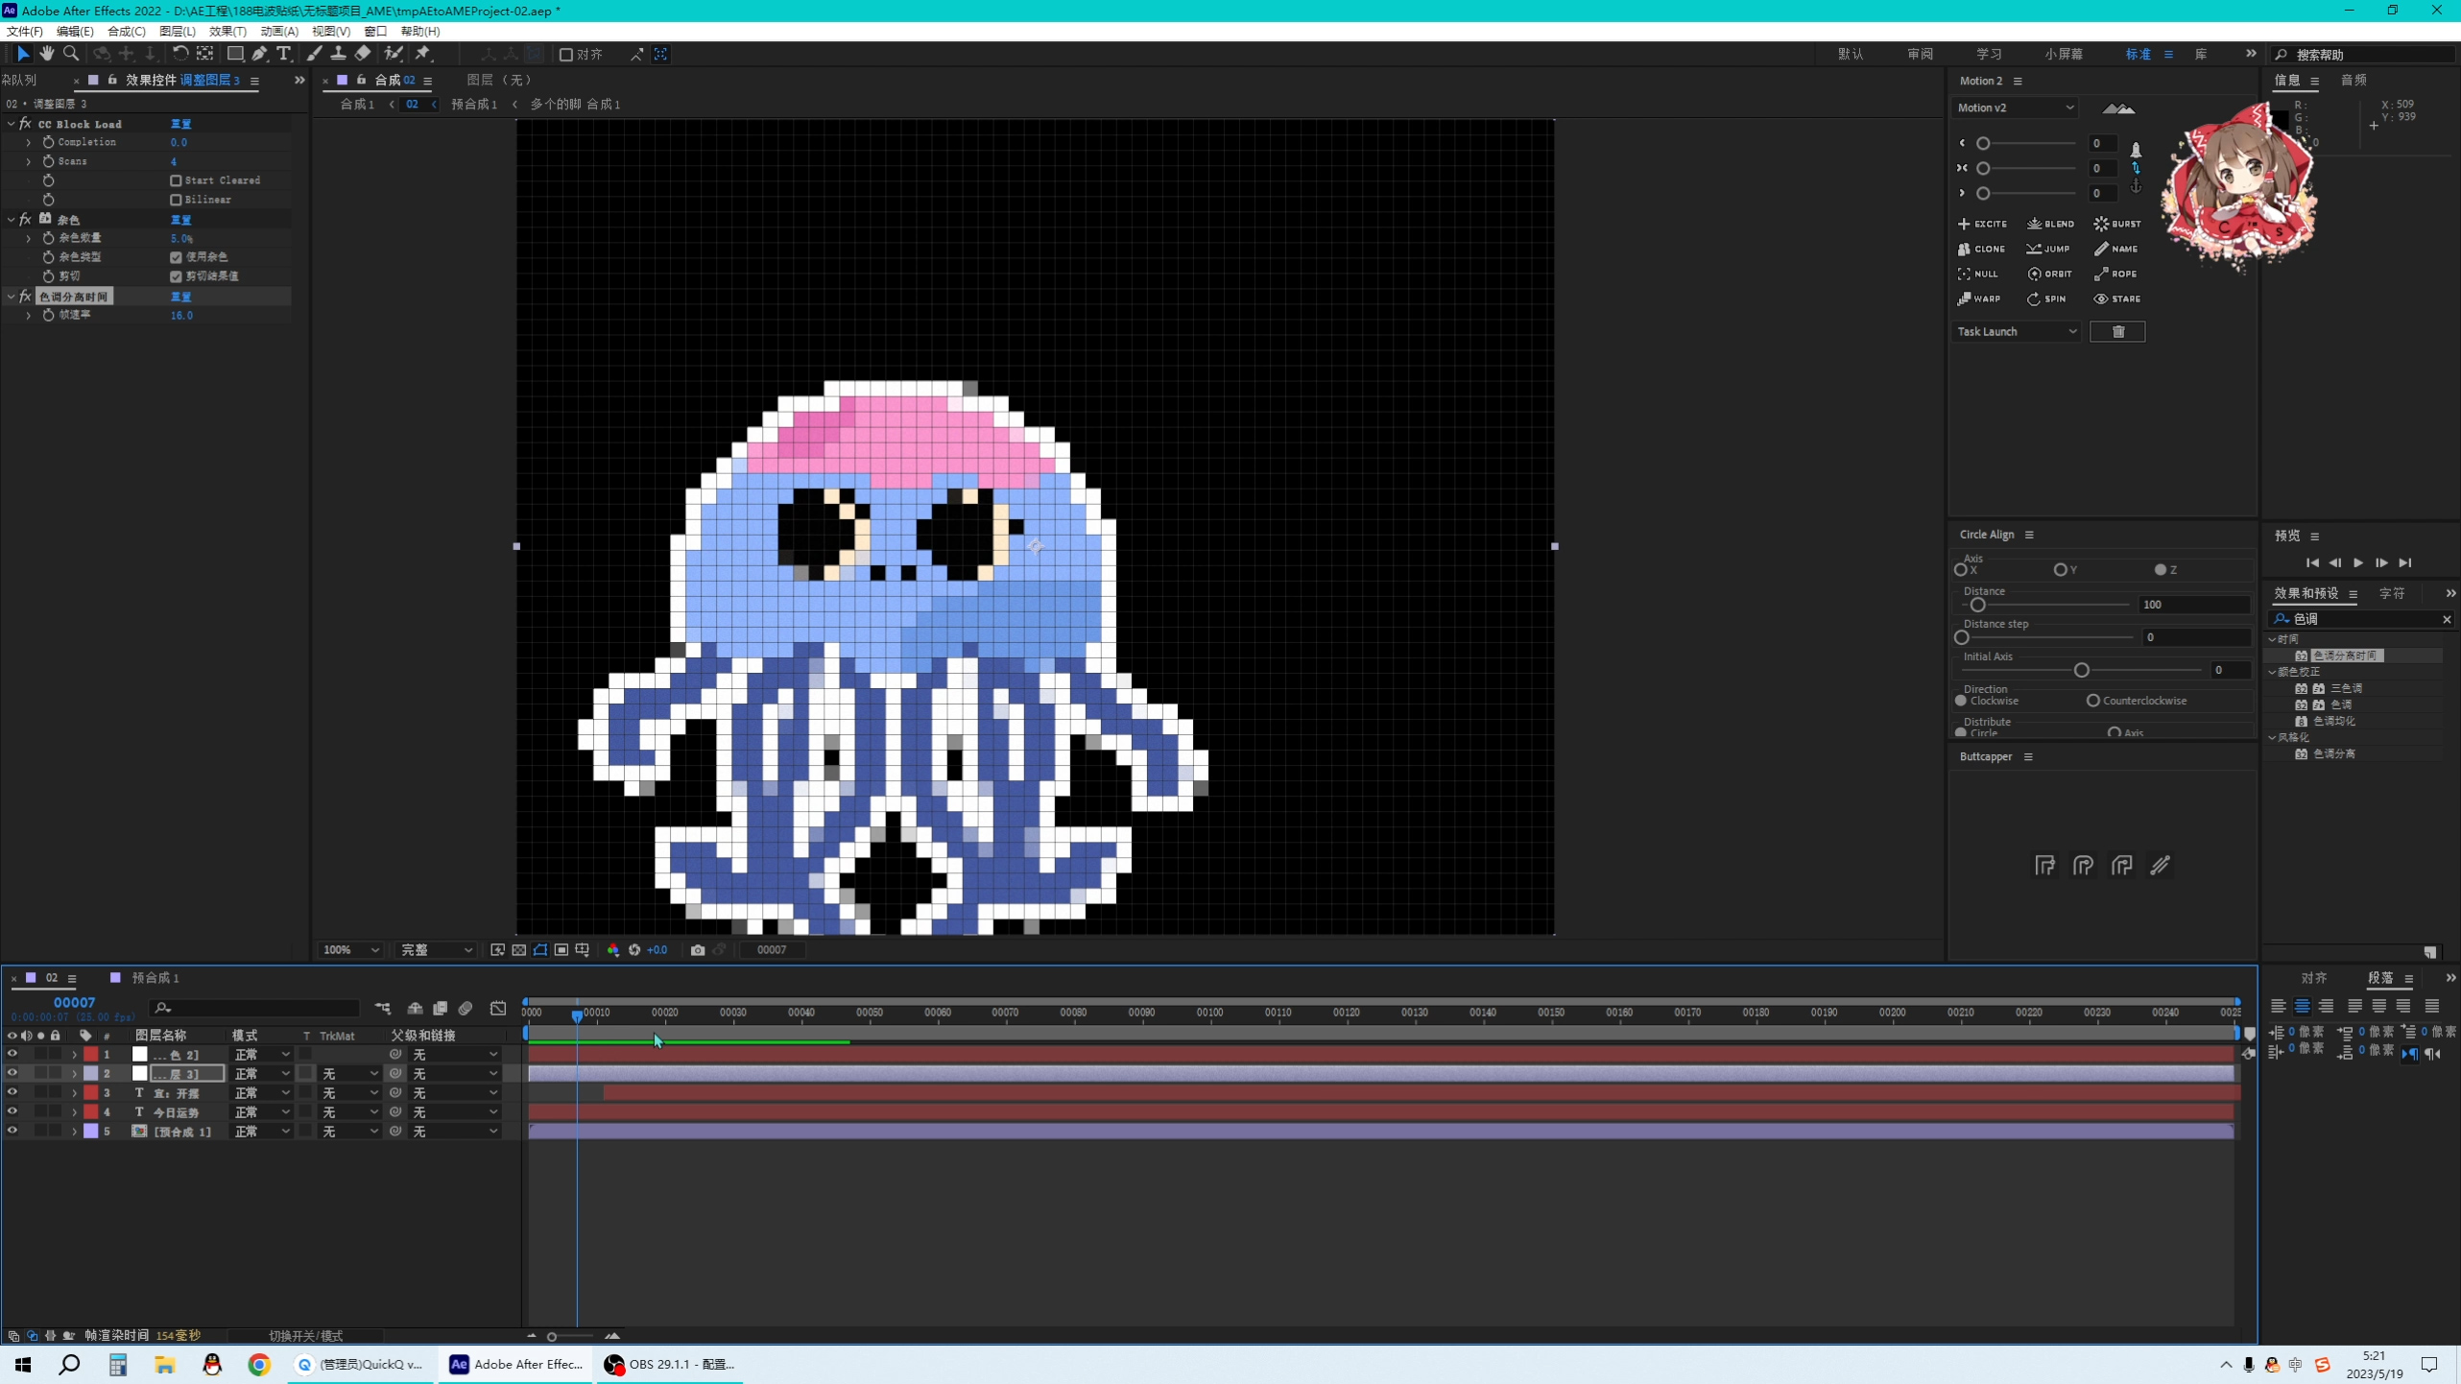Click the EXCITE tool in Motion 2
The image size is (2461, 1384).
[x=1982, y=224]
